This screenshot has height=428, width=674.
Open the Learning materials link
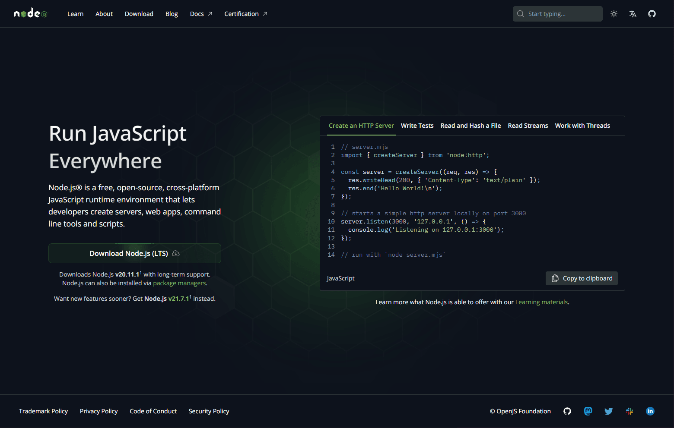point(541,302)
